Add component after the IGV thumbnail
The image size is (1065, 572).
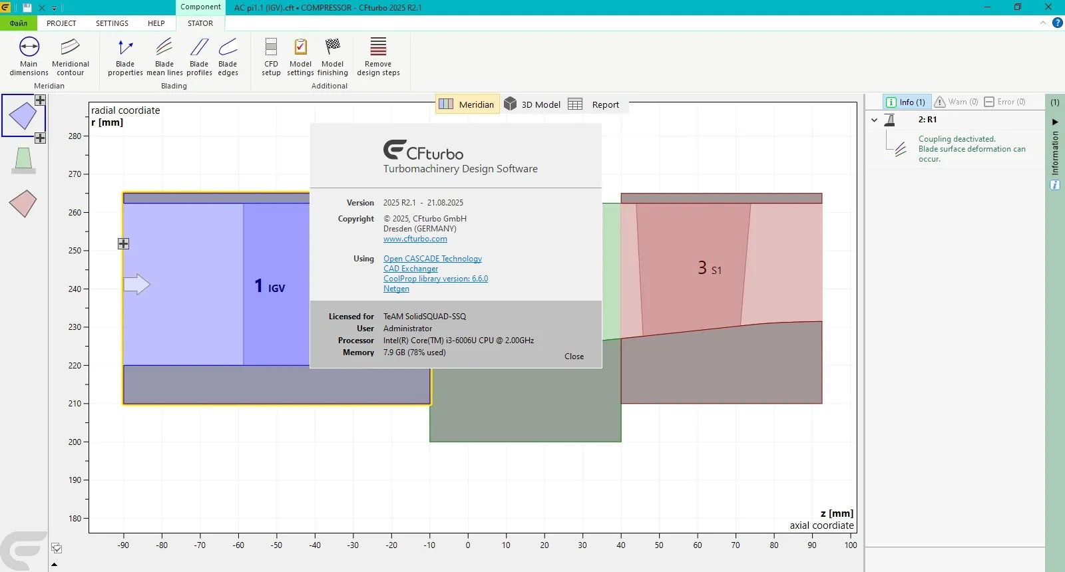pyautogui.click(x=40, y=138)
